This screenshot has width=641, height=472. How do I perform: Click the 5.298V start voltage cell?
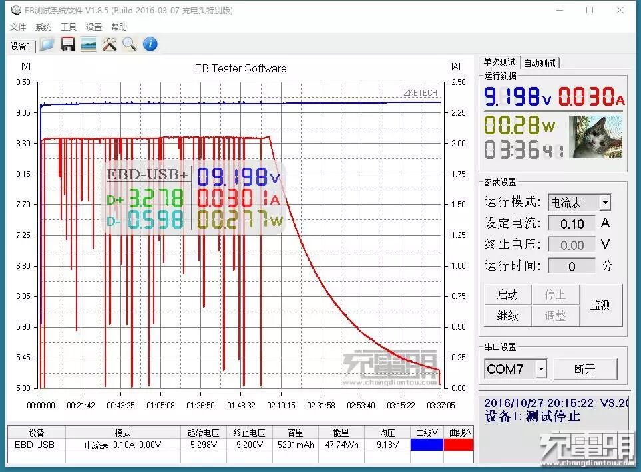tap(204, 445)
